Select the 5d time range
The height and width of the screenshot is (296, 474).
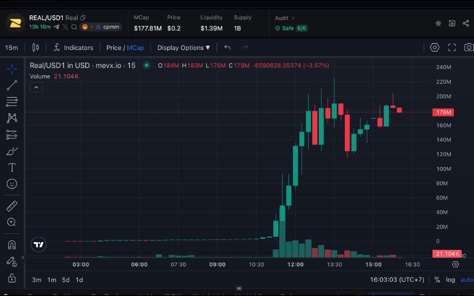click(x=66, y=280)
